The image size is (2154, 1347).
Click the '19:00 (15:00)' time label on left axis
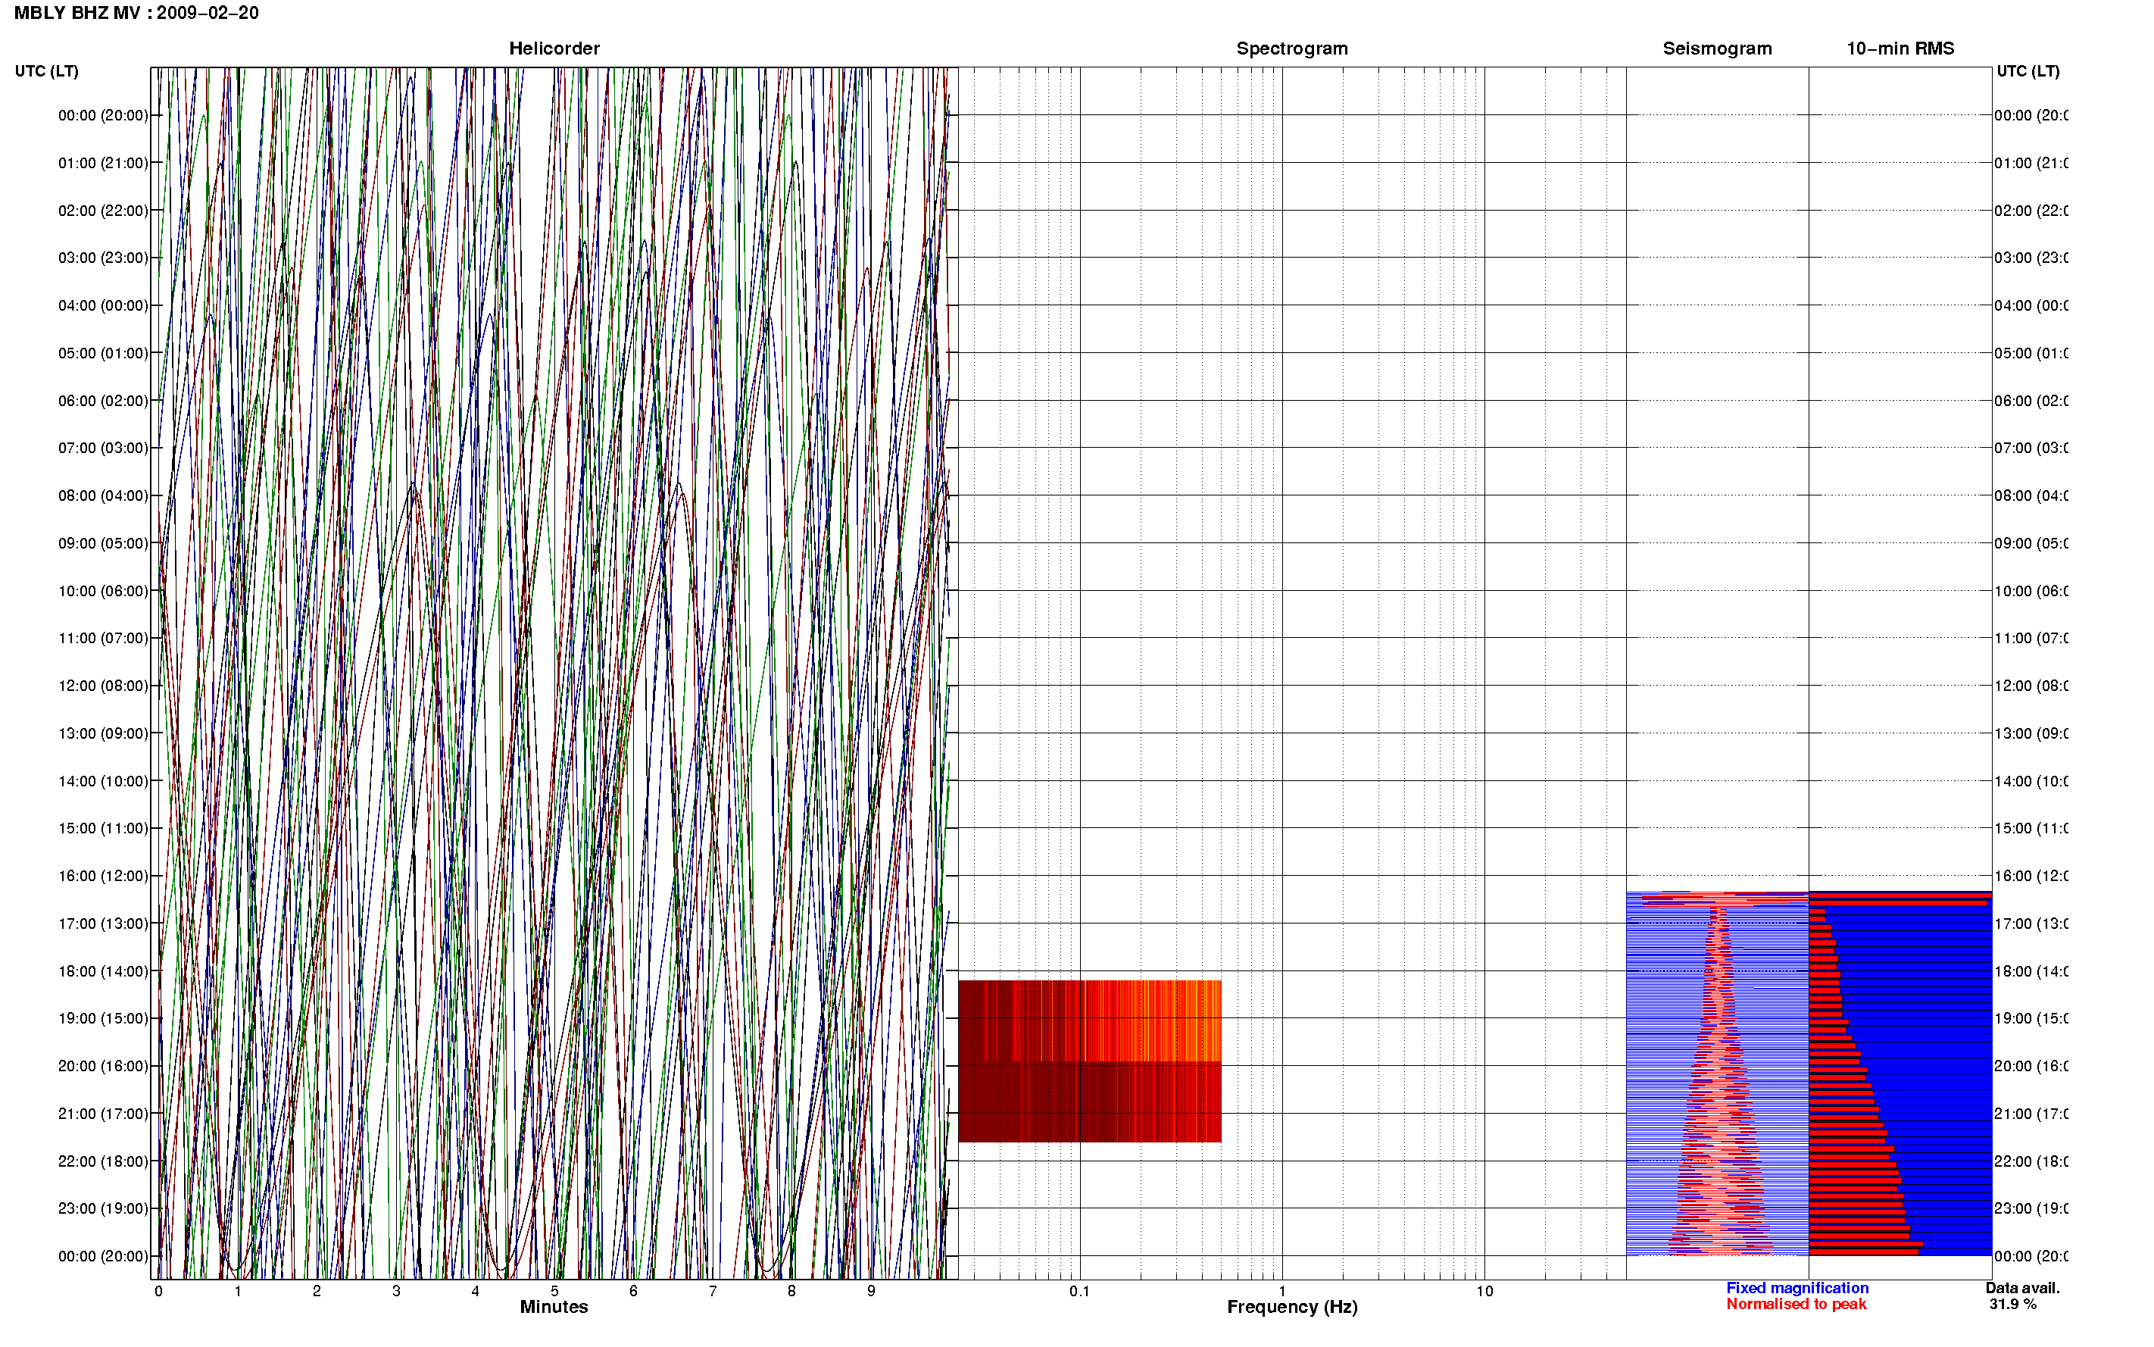[x=103, y=1019]
